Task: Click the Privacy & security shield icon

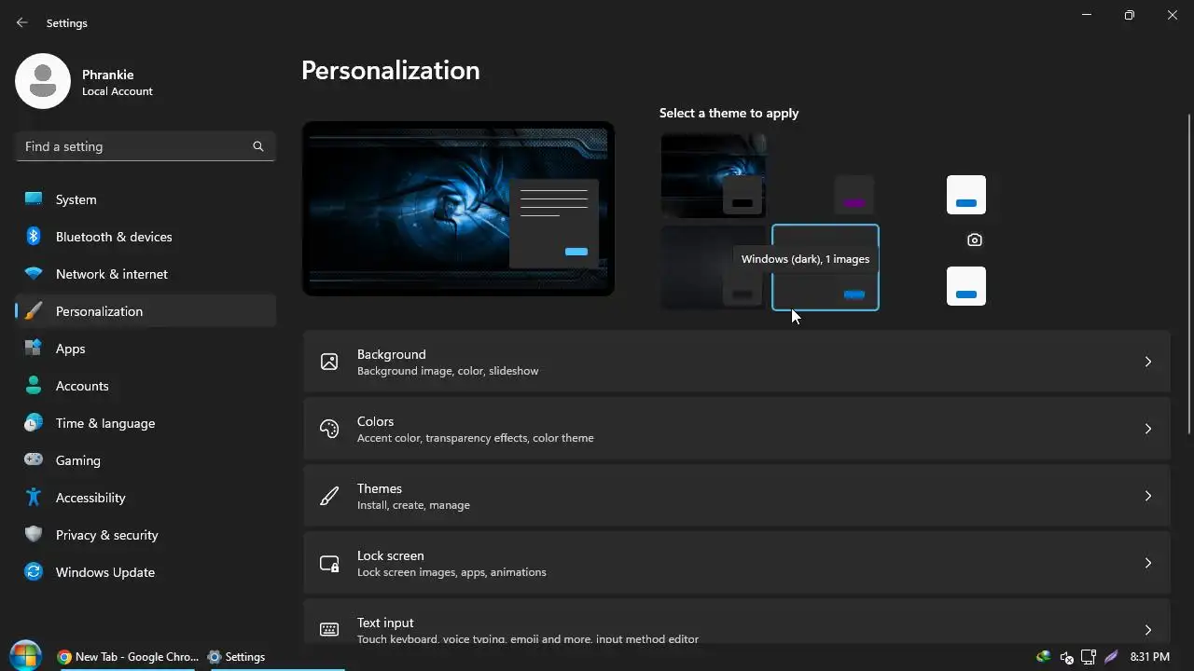Action: [34, 535]
